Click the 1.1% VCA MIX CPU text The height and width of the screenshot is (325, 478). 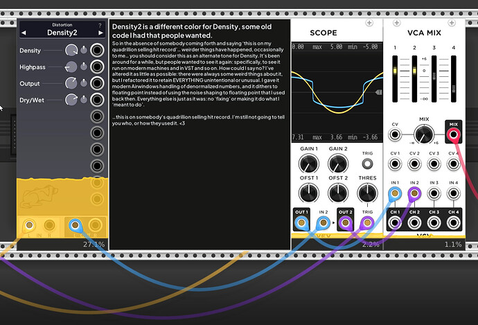(x=453, y=244)
